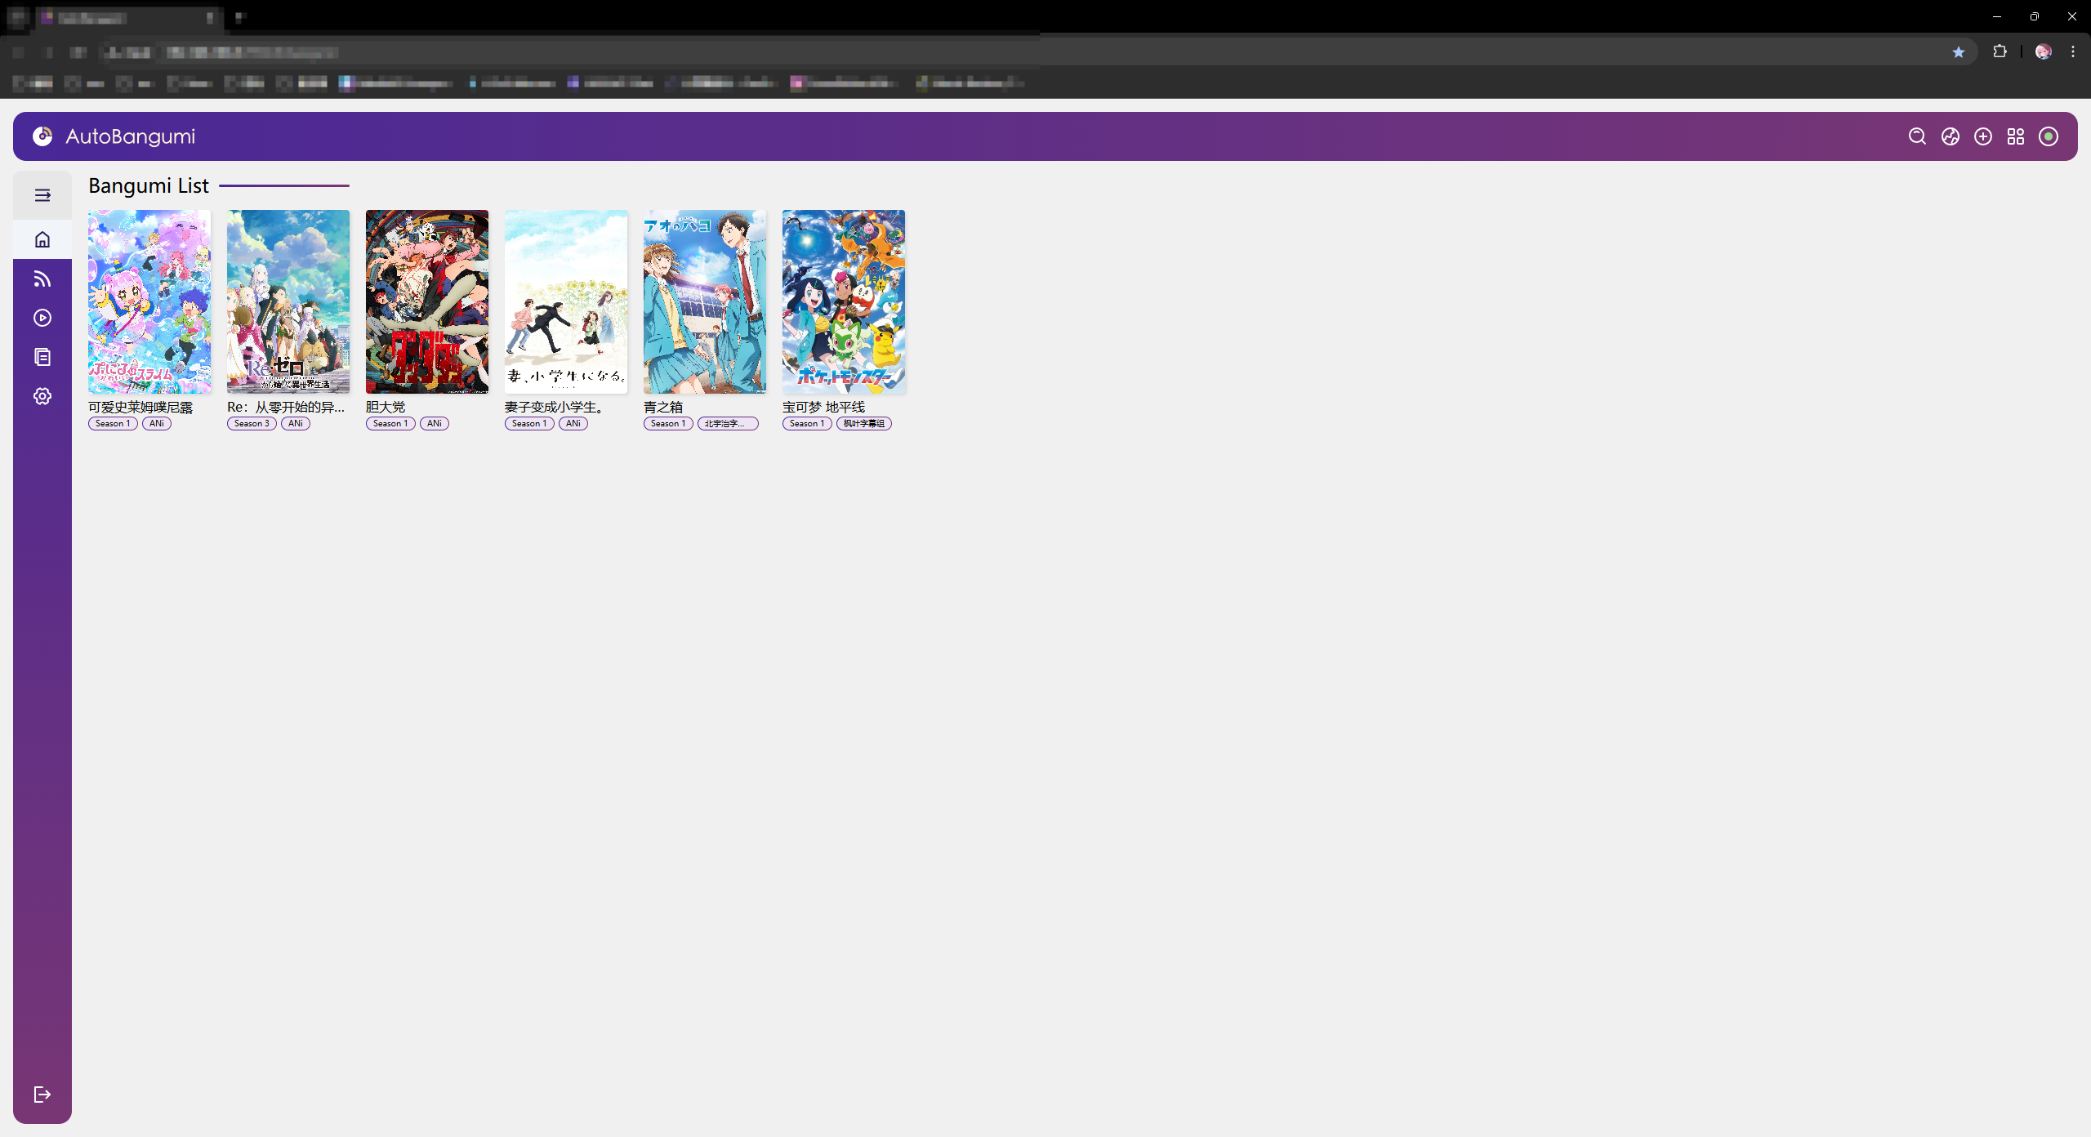The width and height of the screenshot is (2091, 1137).
Task: Click the title text 可爱史莱姆噗尼露
Action: click(x=140, y=407)
